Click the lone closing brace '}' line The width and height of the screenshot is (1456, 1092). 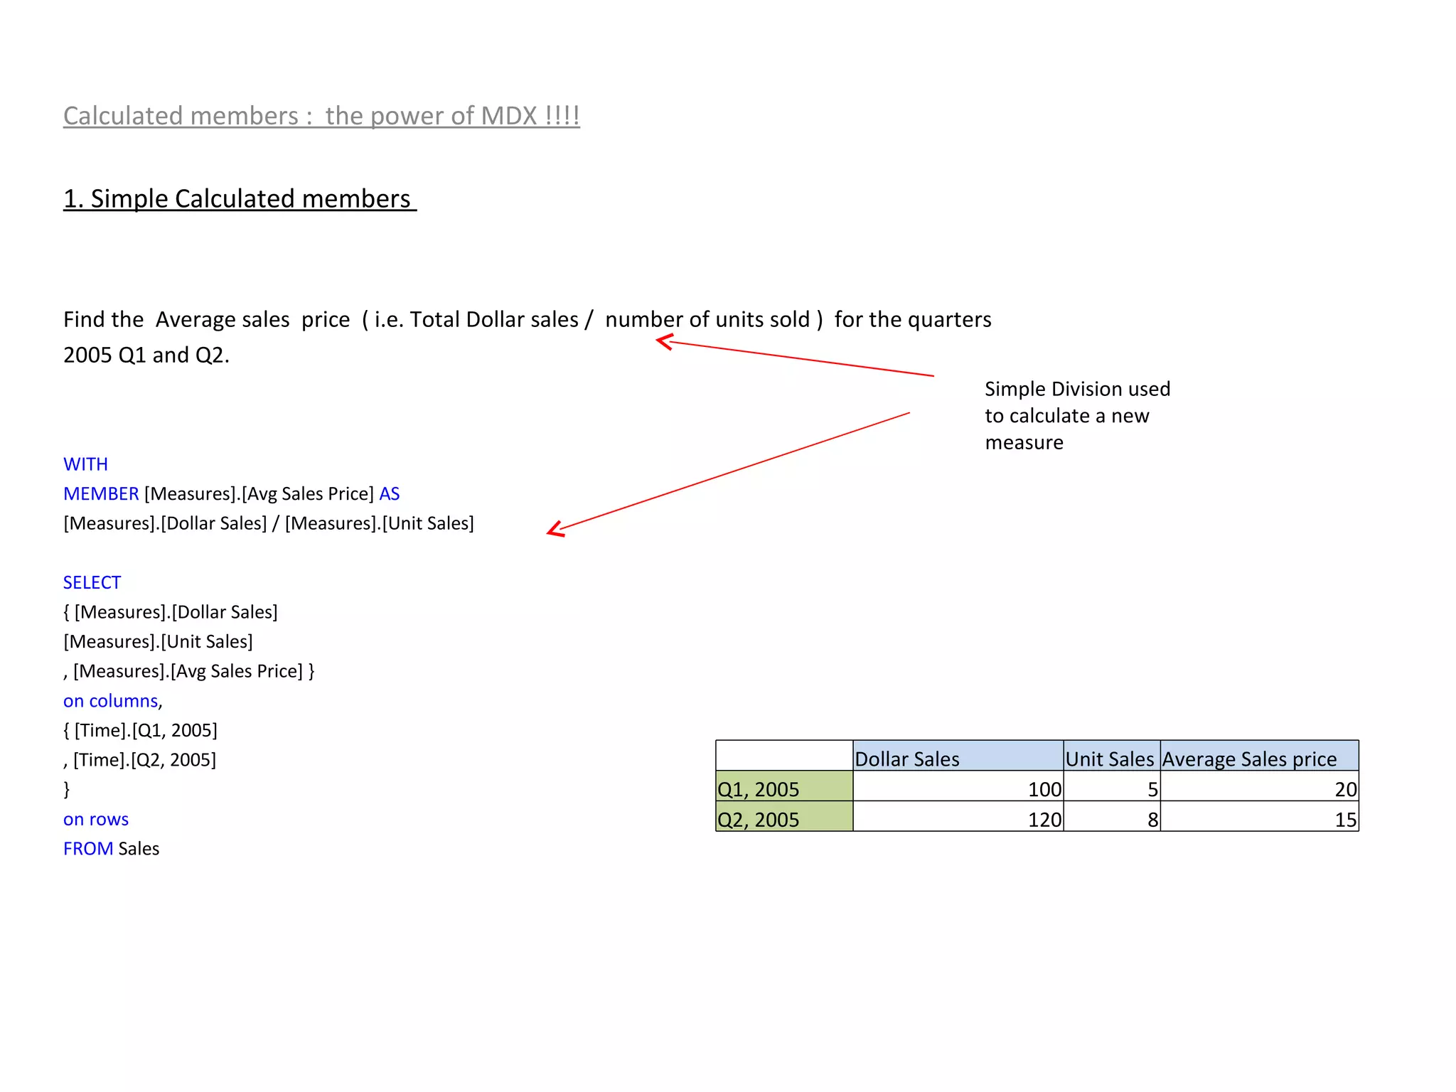point(67,790)
